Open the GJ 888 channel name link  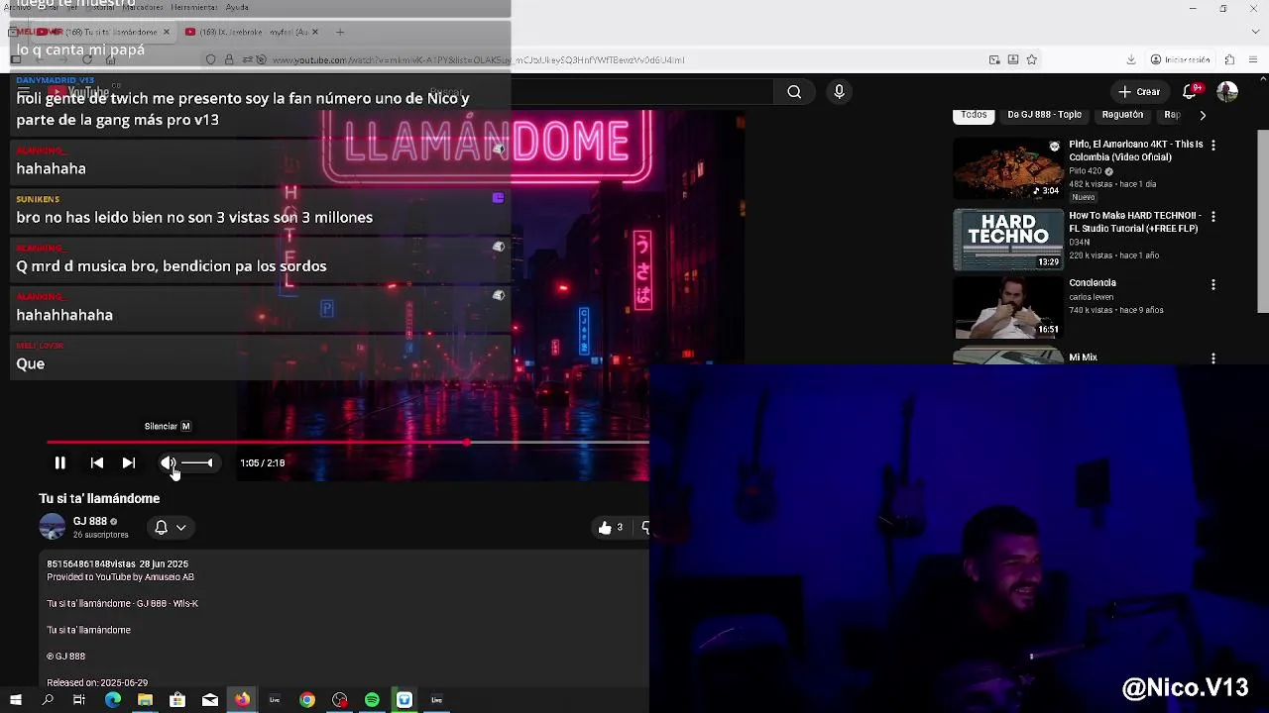[89, 521]
